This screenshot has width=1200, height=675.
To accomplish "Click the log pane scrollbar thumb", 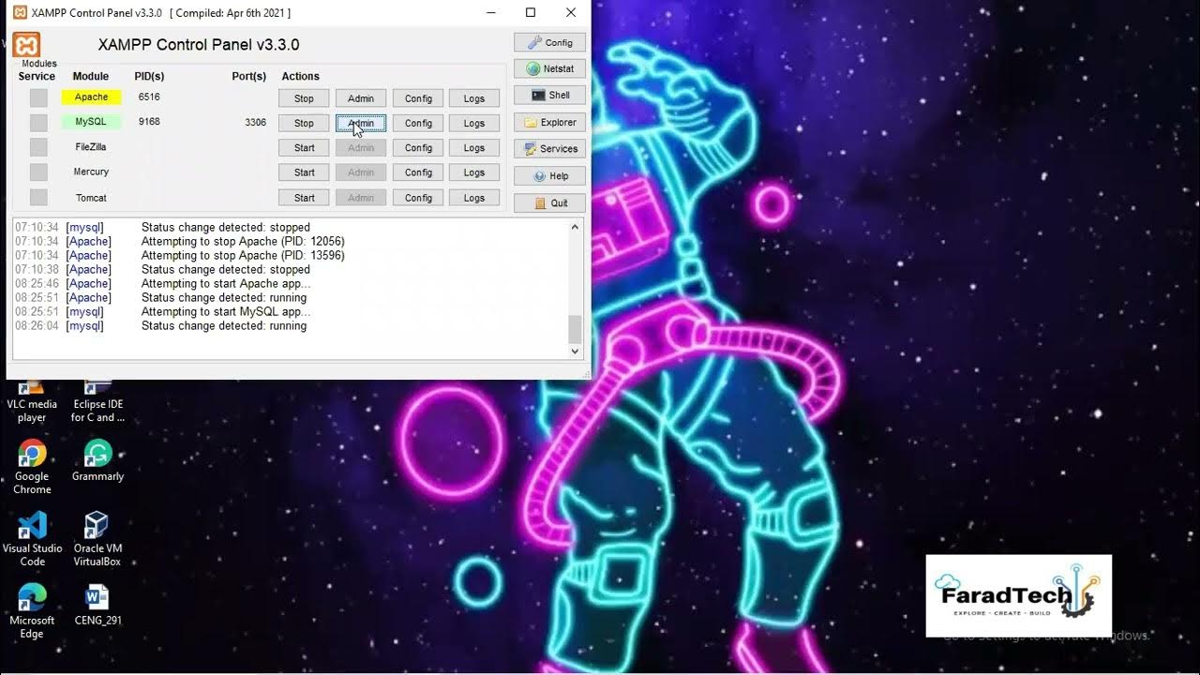I will (575, 329).
